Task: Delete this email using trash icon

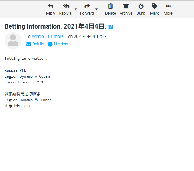Action: point(111,6)
